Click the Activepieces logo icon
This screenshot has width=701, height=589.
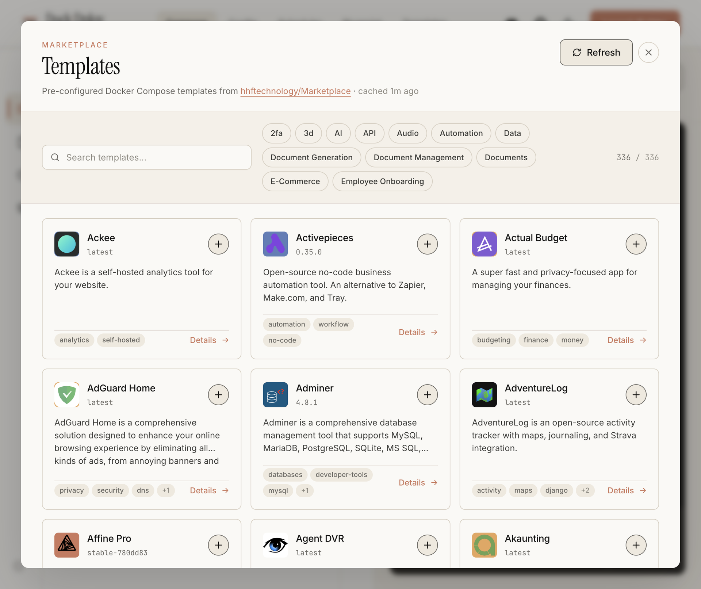(x=276, y=244)
